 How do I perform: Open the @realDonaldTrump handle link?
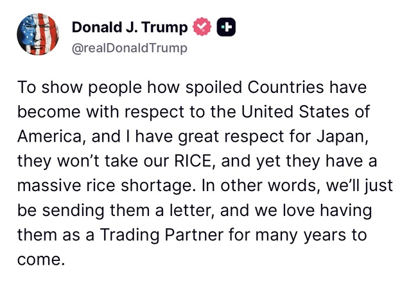pyautogui.click(x=130, y=48)
